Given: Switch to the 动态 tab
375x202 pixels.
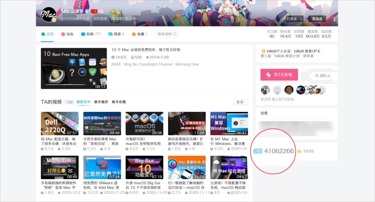Looking at the screenshot, I should 67,34.
